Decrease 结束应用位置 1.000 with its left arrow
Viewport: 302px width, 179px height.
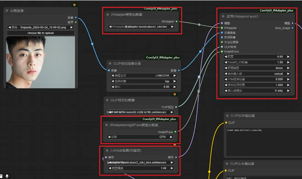pyautogui.click(x=225, y=85)
